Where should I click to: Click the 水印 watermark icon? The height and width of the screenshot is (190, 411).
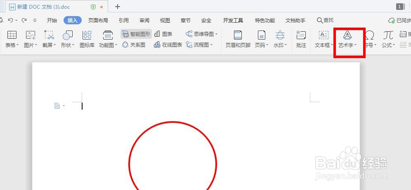[280, 35]
